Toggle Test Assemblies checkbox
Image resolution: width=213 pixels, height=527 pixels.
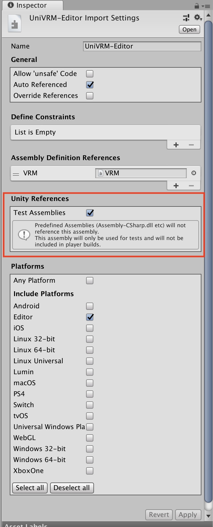click(90, 213)
